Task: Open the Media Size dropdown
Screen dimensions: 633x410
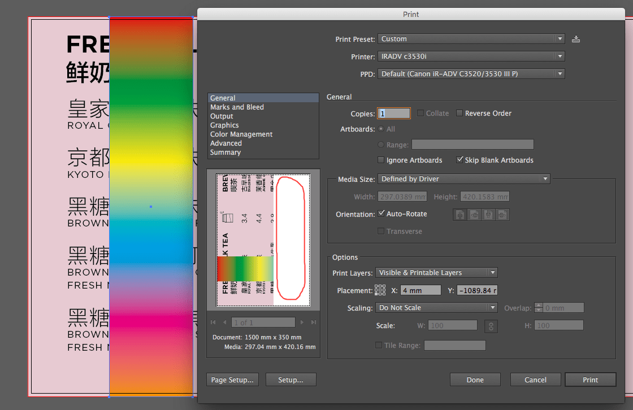Action: point(464,179)
